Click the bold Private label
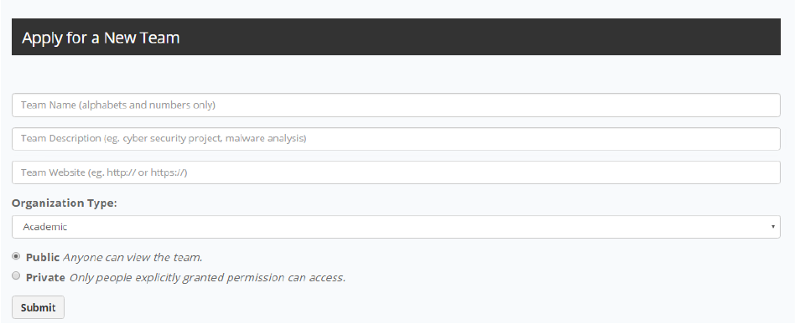Viewport: 795px width, 324px height. 45,277
